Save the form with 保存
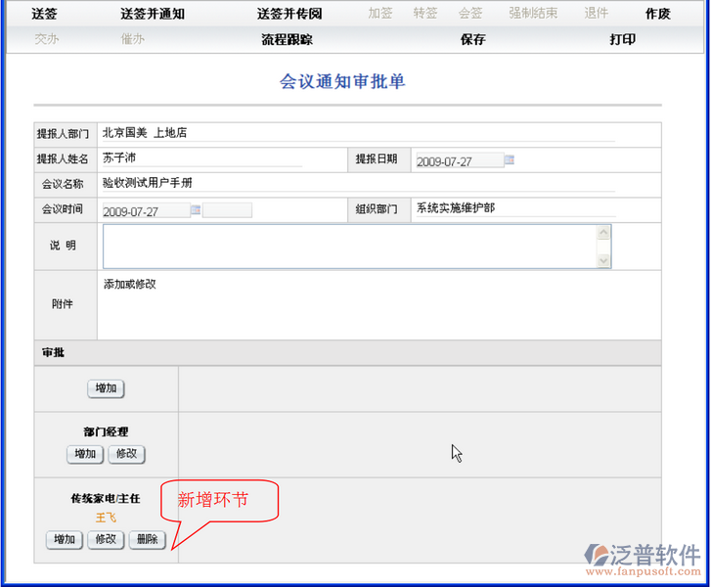The width and height of the screenshot is (711, 587). click(472, 39)
